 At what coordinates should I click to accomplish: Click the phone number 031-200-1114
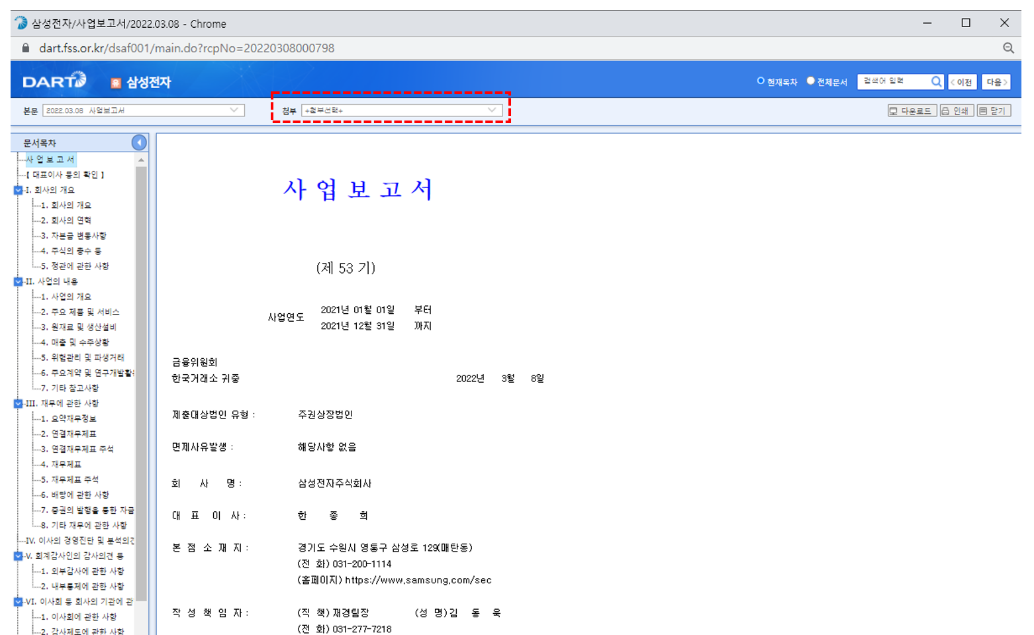[x=362, y=564]
